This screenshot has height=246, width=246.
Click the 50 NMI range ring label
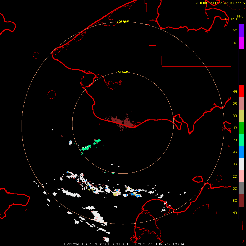(123, 72)
